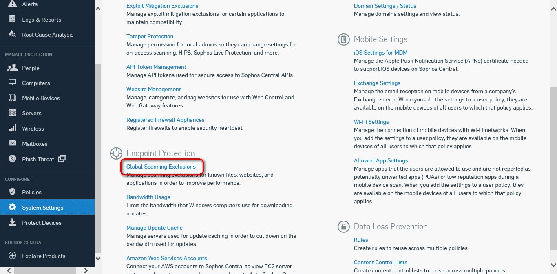The width and height of the screenshot is (557, 274).
Task: Click the Policies shield icon
Action: [x=13, y=192]
